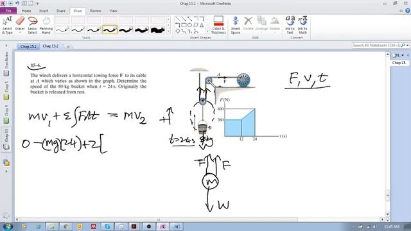Open the File tab
The image size is (411, 231).
(x=8, y=11)
